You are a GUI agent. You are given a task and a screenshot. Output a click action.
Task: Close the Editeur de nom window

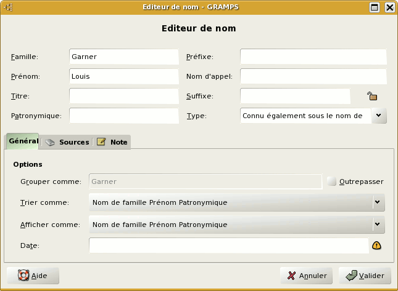(x=389, y=7)
